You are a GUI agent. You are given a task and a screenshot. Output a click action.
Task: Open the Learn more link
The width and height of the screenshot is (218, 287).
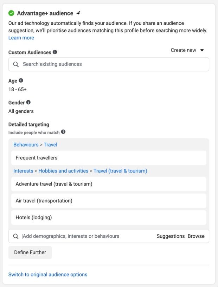click(21, 38)
